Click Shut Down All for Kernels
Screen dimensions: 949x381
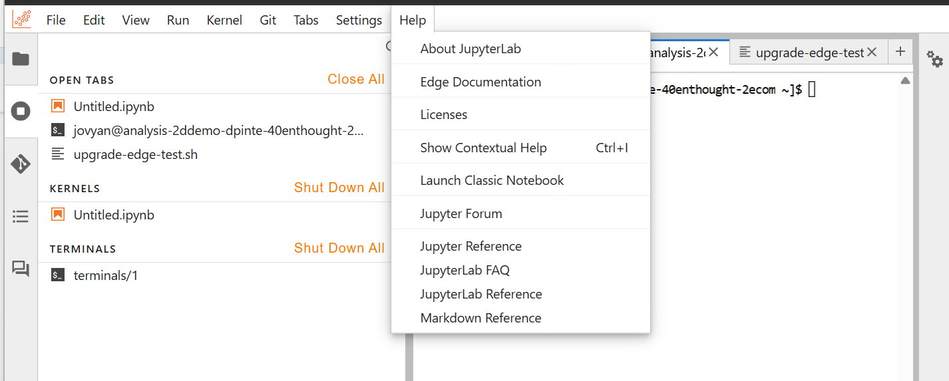(x=339, y=188)
